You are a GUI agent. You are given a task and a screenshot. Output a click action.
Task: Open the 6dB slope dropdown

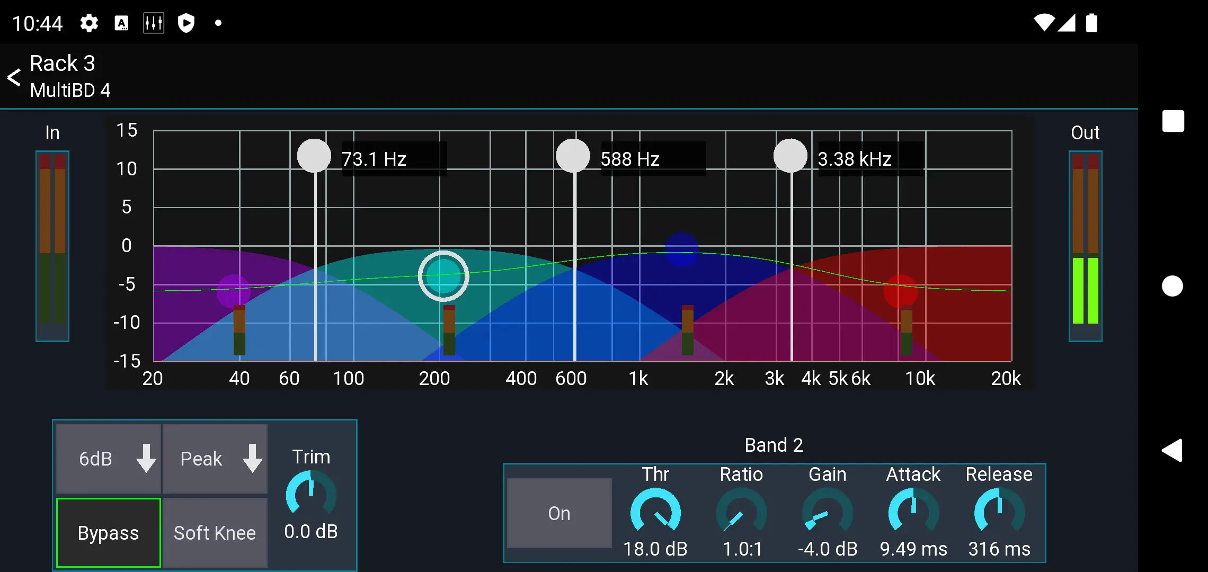108,459
